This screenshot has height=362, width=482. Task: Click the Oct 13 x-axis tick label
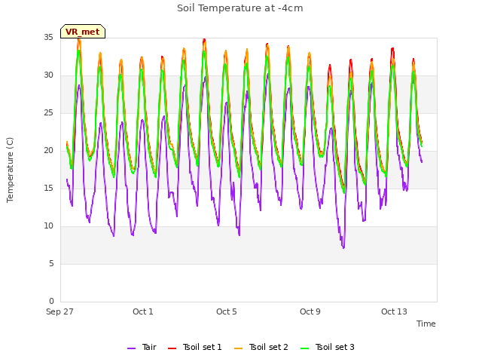click(394, 311)
